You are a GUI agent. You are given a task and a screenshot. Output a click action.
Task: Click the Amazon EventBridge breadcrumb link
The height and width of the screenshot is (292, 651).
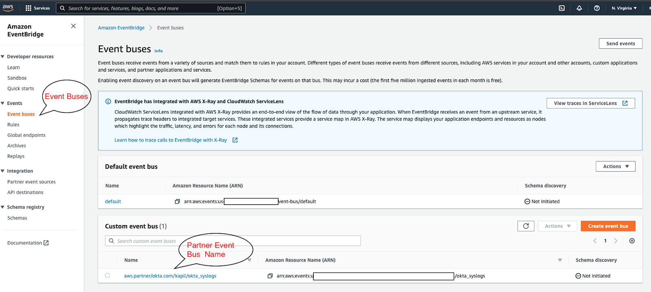[121, 28]
